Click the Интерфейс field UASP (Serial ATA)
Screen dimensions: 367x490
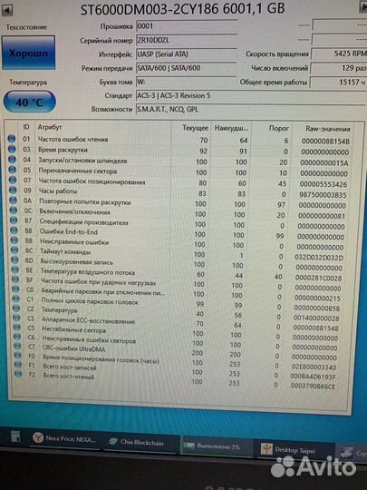tap(187, 54)
